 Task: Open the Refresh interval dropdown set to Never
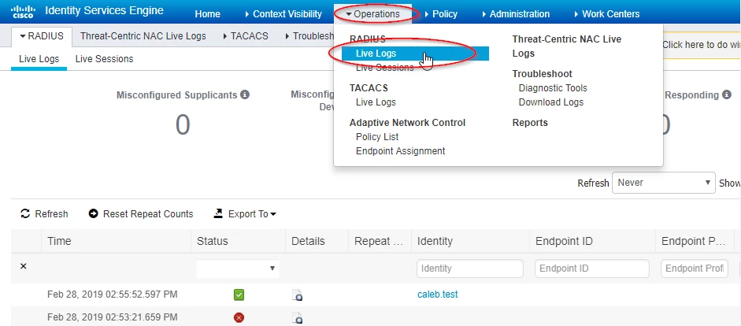(664, 183)
